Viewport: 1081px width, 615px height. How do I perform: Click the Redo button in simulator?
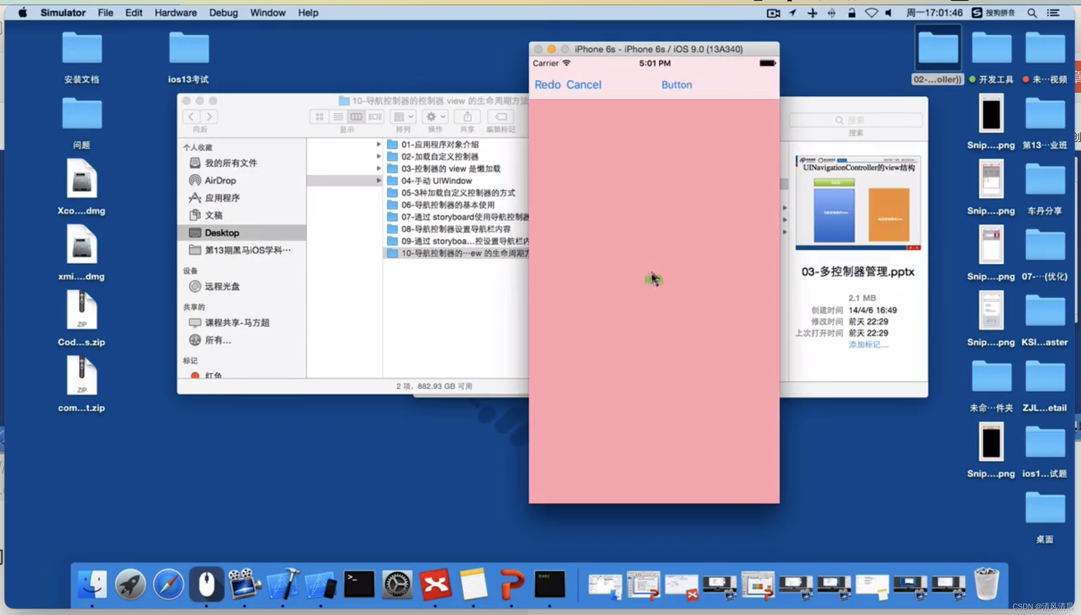(x=547, y=84)
